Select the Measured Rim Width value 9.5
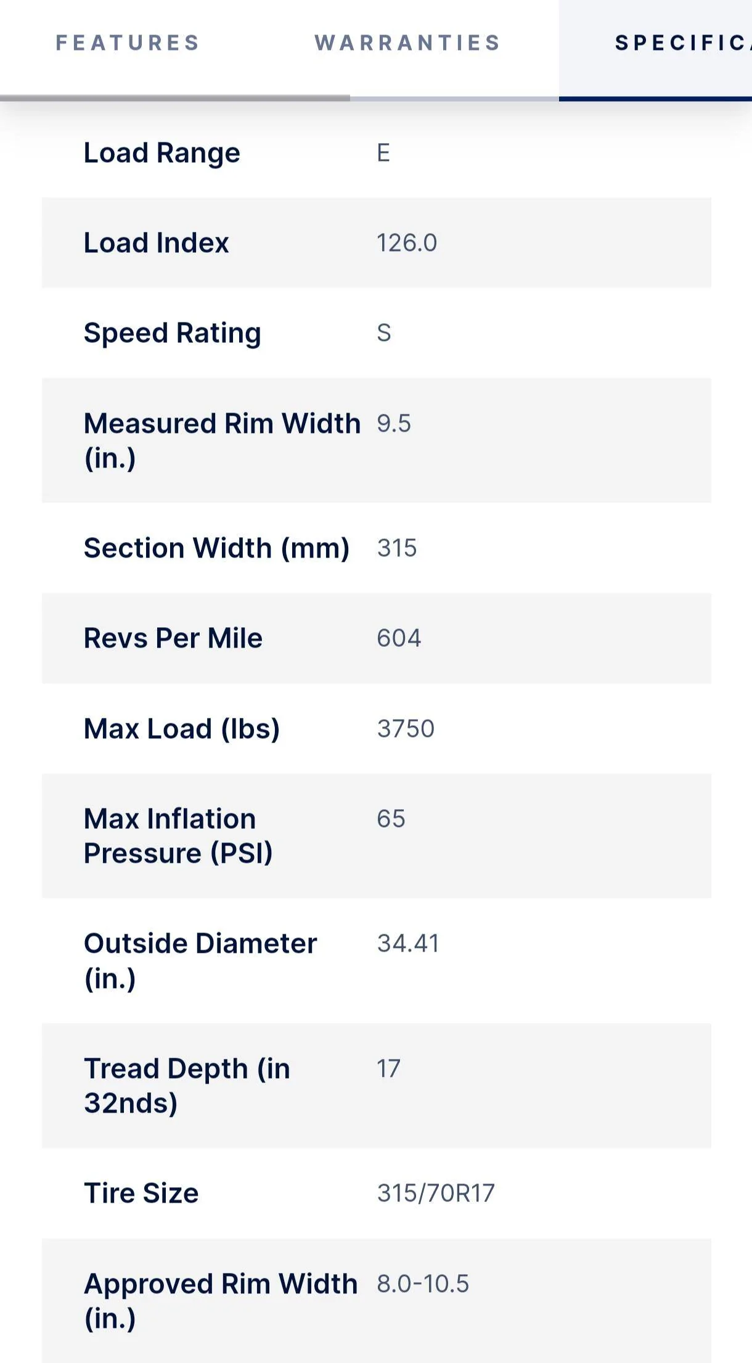This screenshot has height=1363, width=752. [x=394, y=424]
